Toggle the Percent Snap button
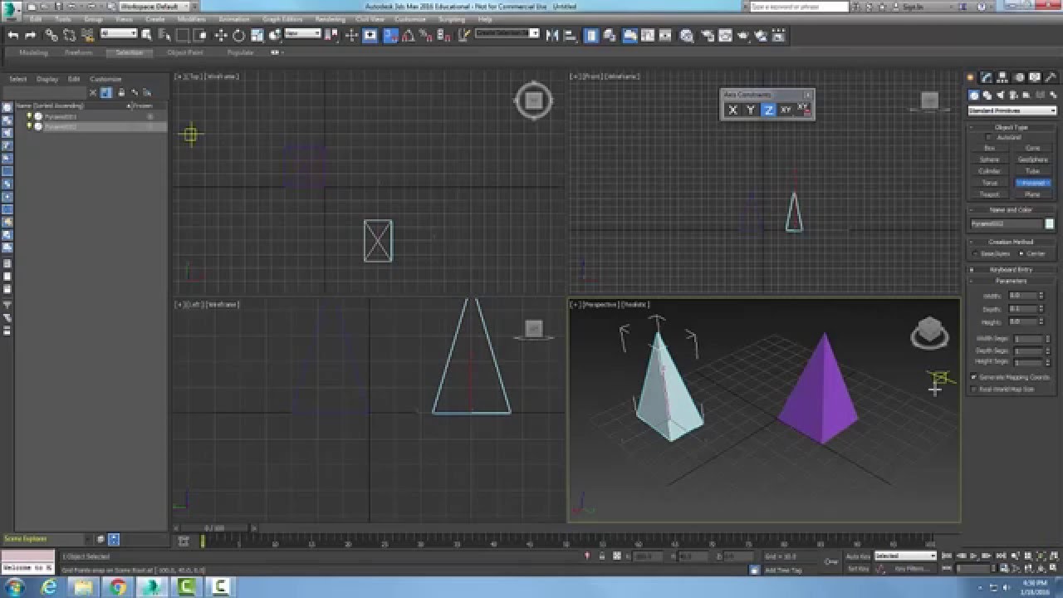Viewport: 1063px width, 598px height. (x=425, y=35)
